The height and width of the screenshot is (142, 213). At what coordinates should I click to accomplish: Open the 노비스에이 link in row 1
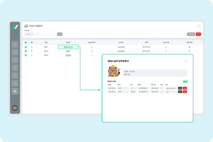click(121, 47)
